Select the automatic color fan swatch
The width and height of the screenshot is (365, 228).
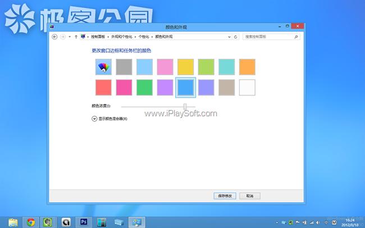pos(103,67)
